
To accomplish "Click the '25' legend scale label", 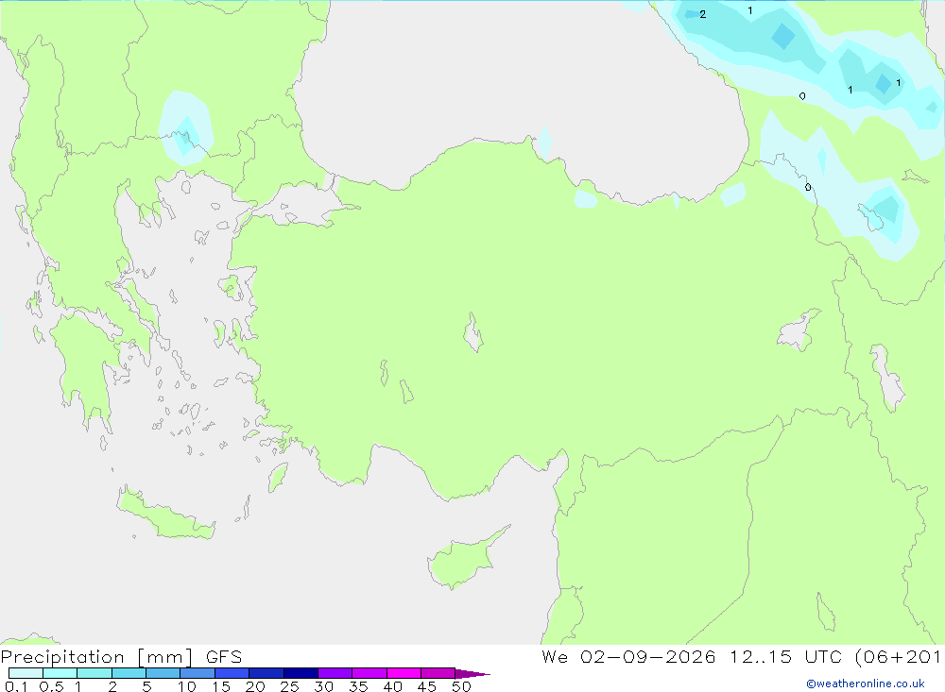I will click(x=289, y=686).
